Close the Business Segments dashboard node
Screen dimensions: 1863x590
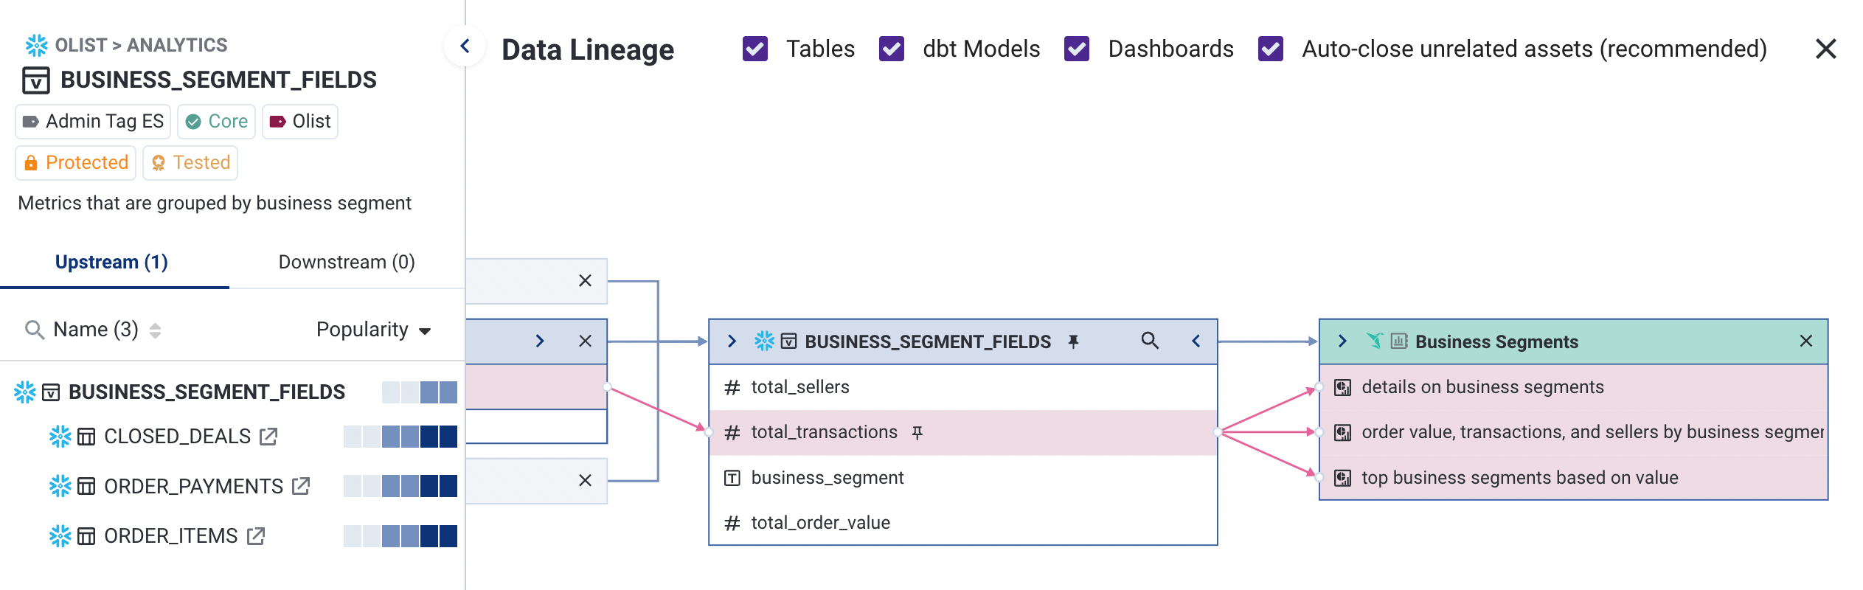1805,341
